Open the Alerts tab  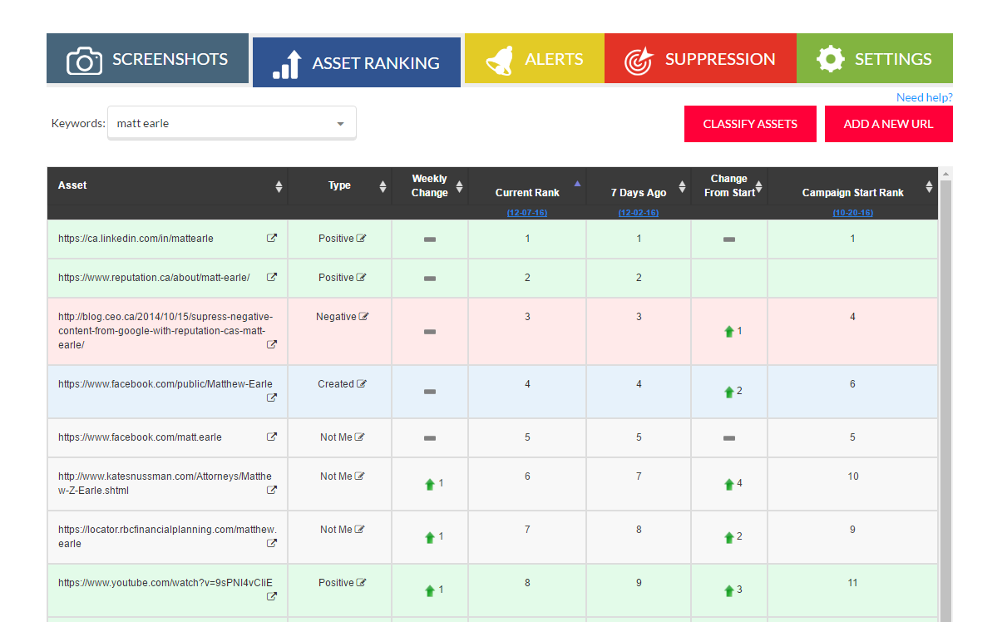coord(535,59)
